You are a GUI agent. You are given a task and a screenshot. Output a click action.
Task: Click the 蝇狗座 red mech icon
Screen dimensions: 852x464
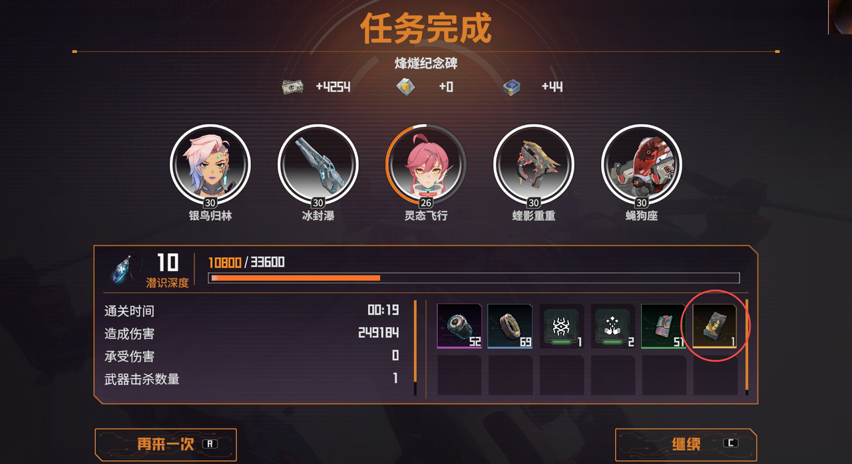[641, 164]
